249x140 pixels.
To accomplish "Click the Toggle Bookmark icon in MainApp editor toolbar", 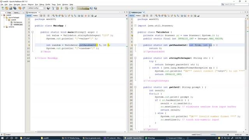I will coord(75,16).
